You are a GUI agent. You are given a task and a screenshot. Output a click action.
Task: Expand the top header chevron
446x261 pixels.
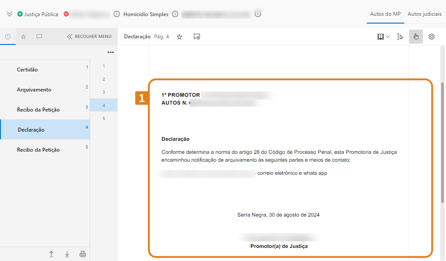pos(10,14)
